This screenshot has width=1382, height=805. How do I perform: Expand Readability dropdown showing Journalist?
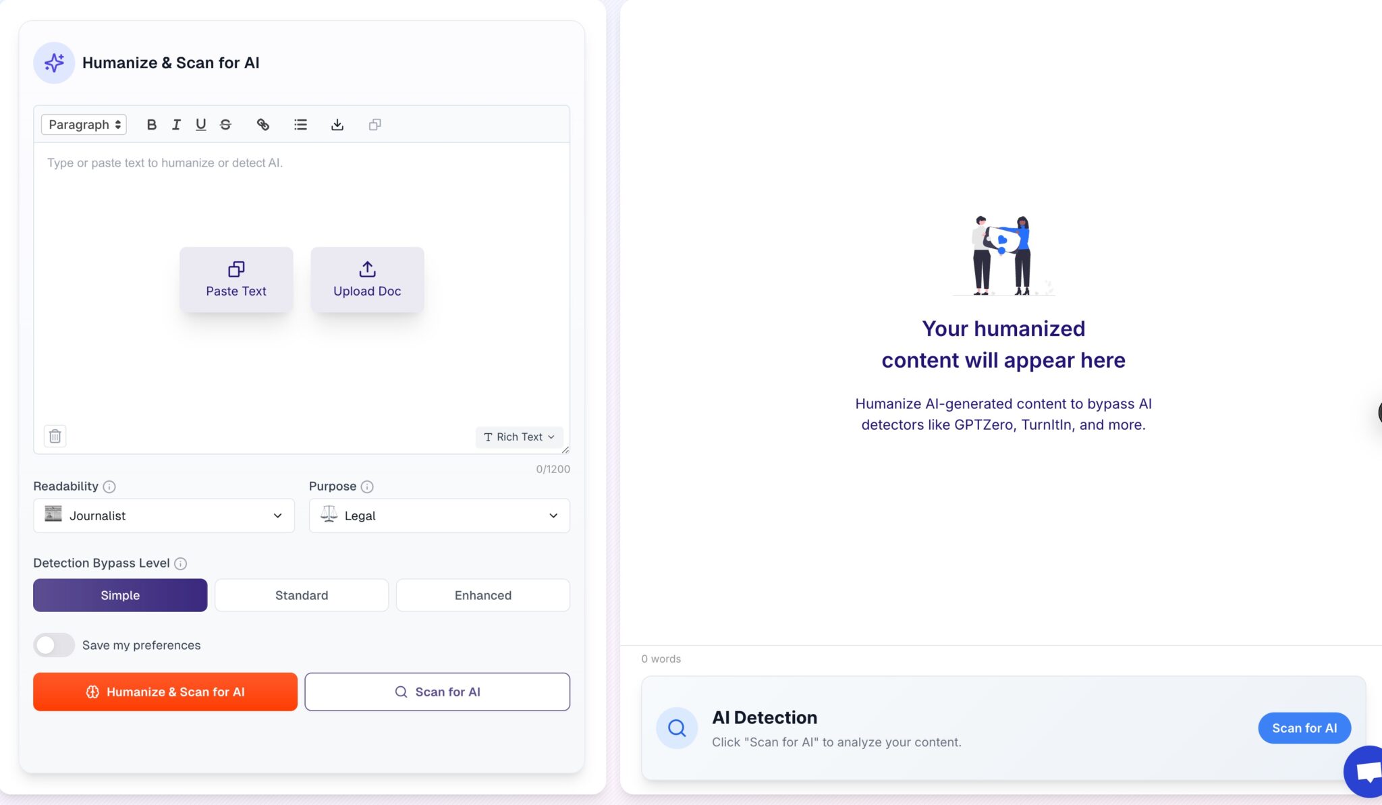(x=164, y=516)
